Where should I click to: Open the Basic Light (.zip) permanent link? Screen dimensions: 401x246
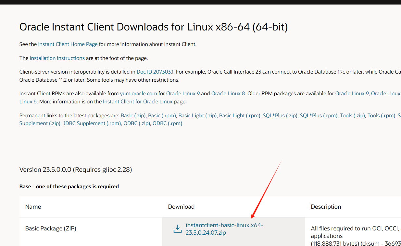(x=197, y=115)
